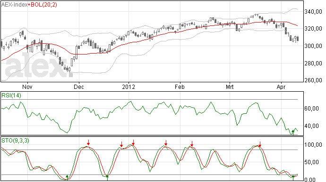Click the 280,00 price axis value

point(313,63)
